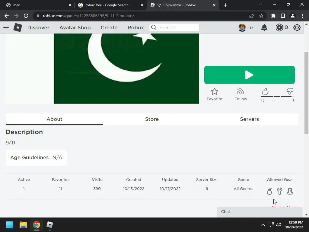Open the Robux page link
The image size is (309, 232).
click(135, 27)
